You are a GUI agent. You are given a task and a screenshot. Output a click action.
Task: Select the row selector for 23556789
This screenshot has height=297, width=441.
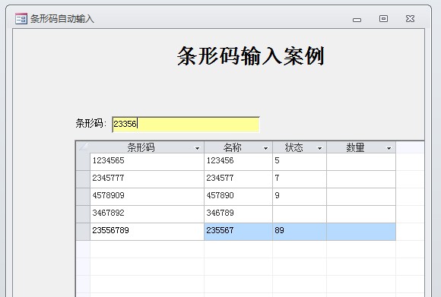pos(83,232)
